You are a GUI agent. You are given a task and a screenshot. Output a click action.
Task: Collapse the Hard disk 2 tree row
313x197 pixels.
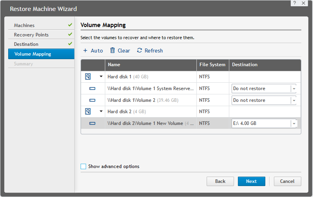(101, 112)
